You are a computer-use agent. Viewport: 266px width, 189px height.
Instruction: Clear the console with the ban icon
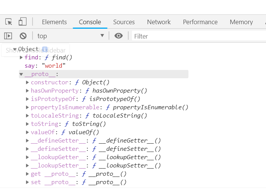23,36
